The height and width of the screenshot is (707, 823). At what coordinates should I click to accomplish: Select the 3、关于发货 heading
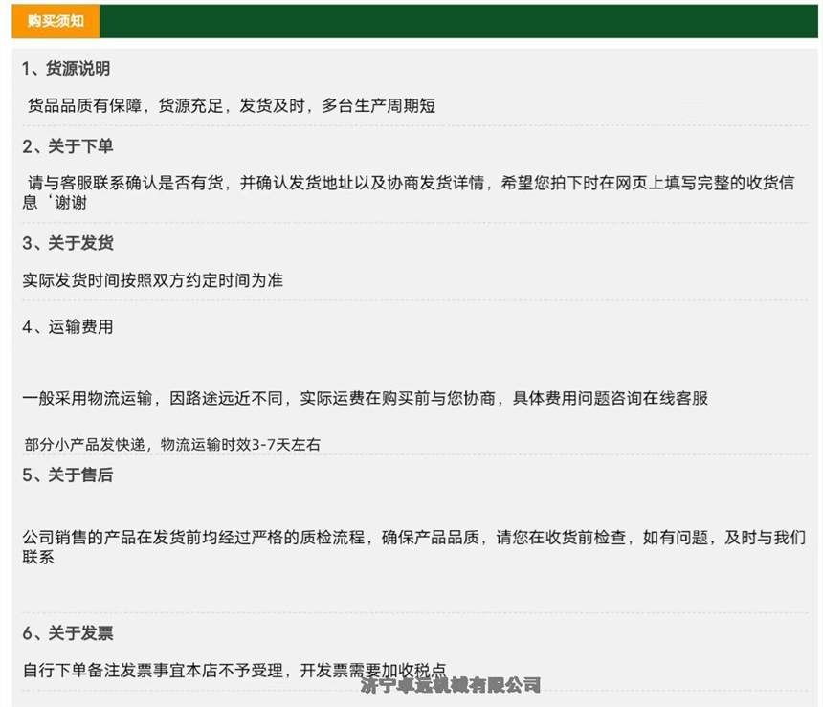point(66,243)
